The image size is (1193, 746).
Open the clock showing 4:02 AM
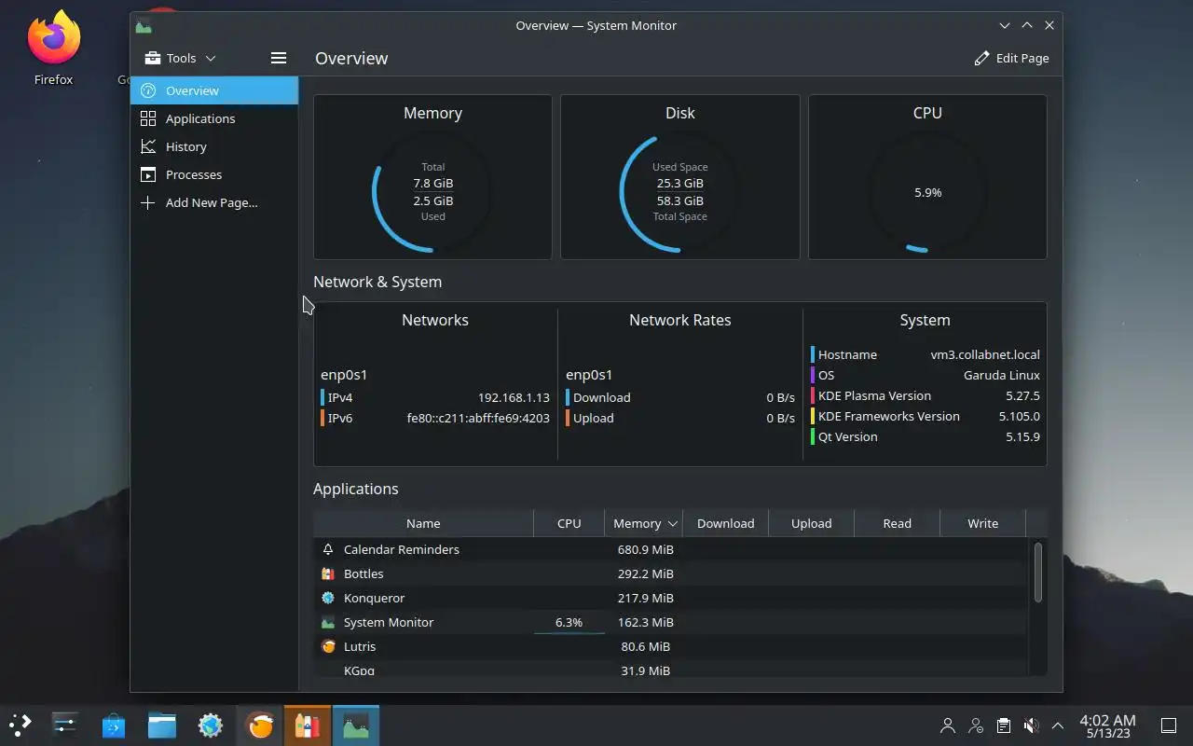tap(1107, 725)
